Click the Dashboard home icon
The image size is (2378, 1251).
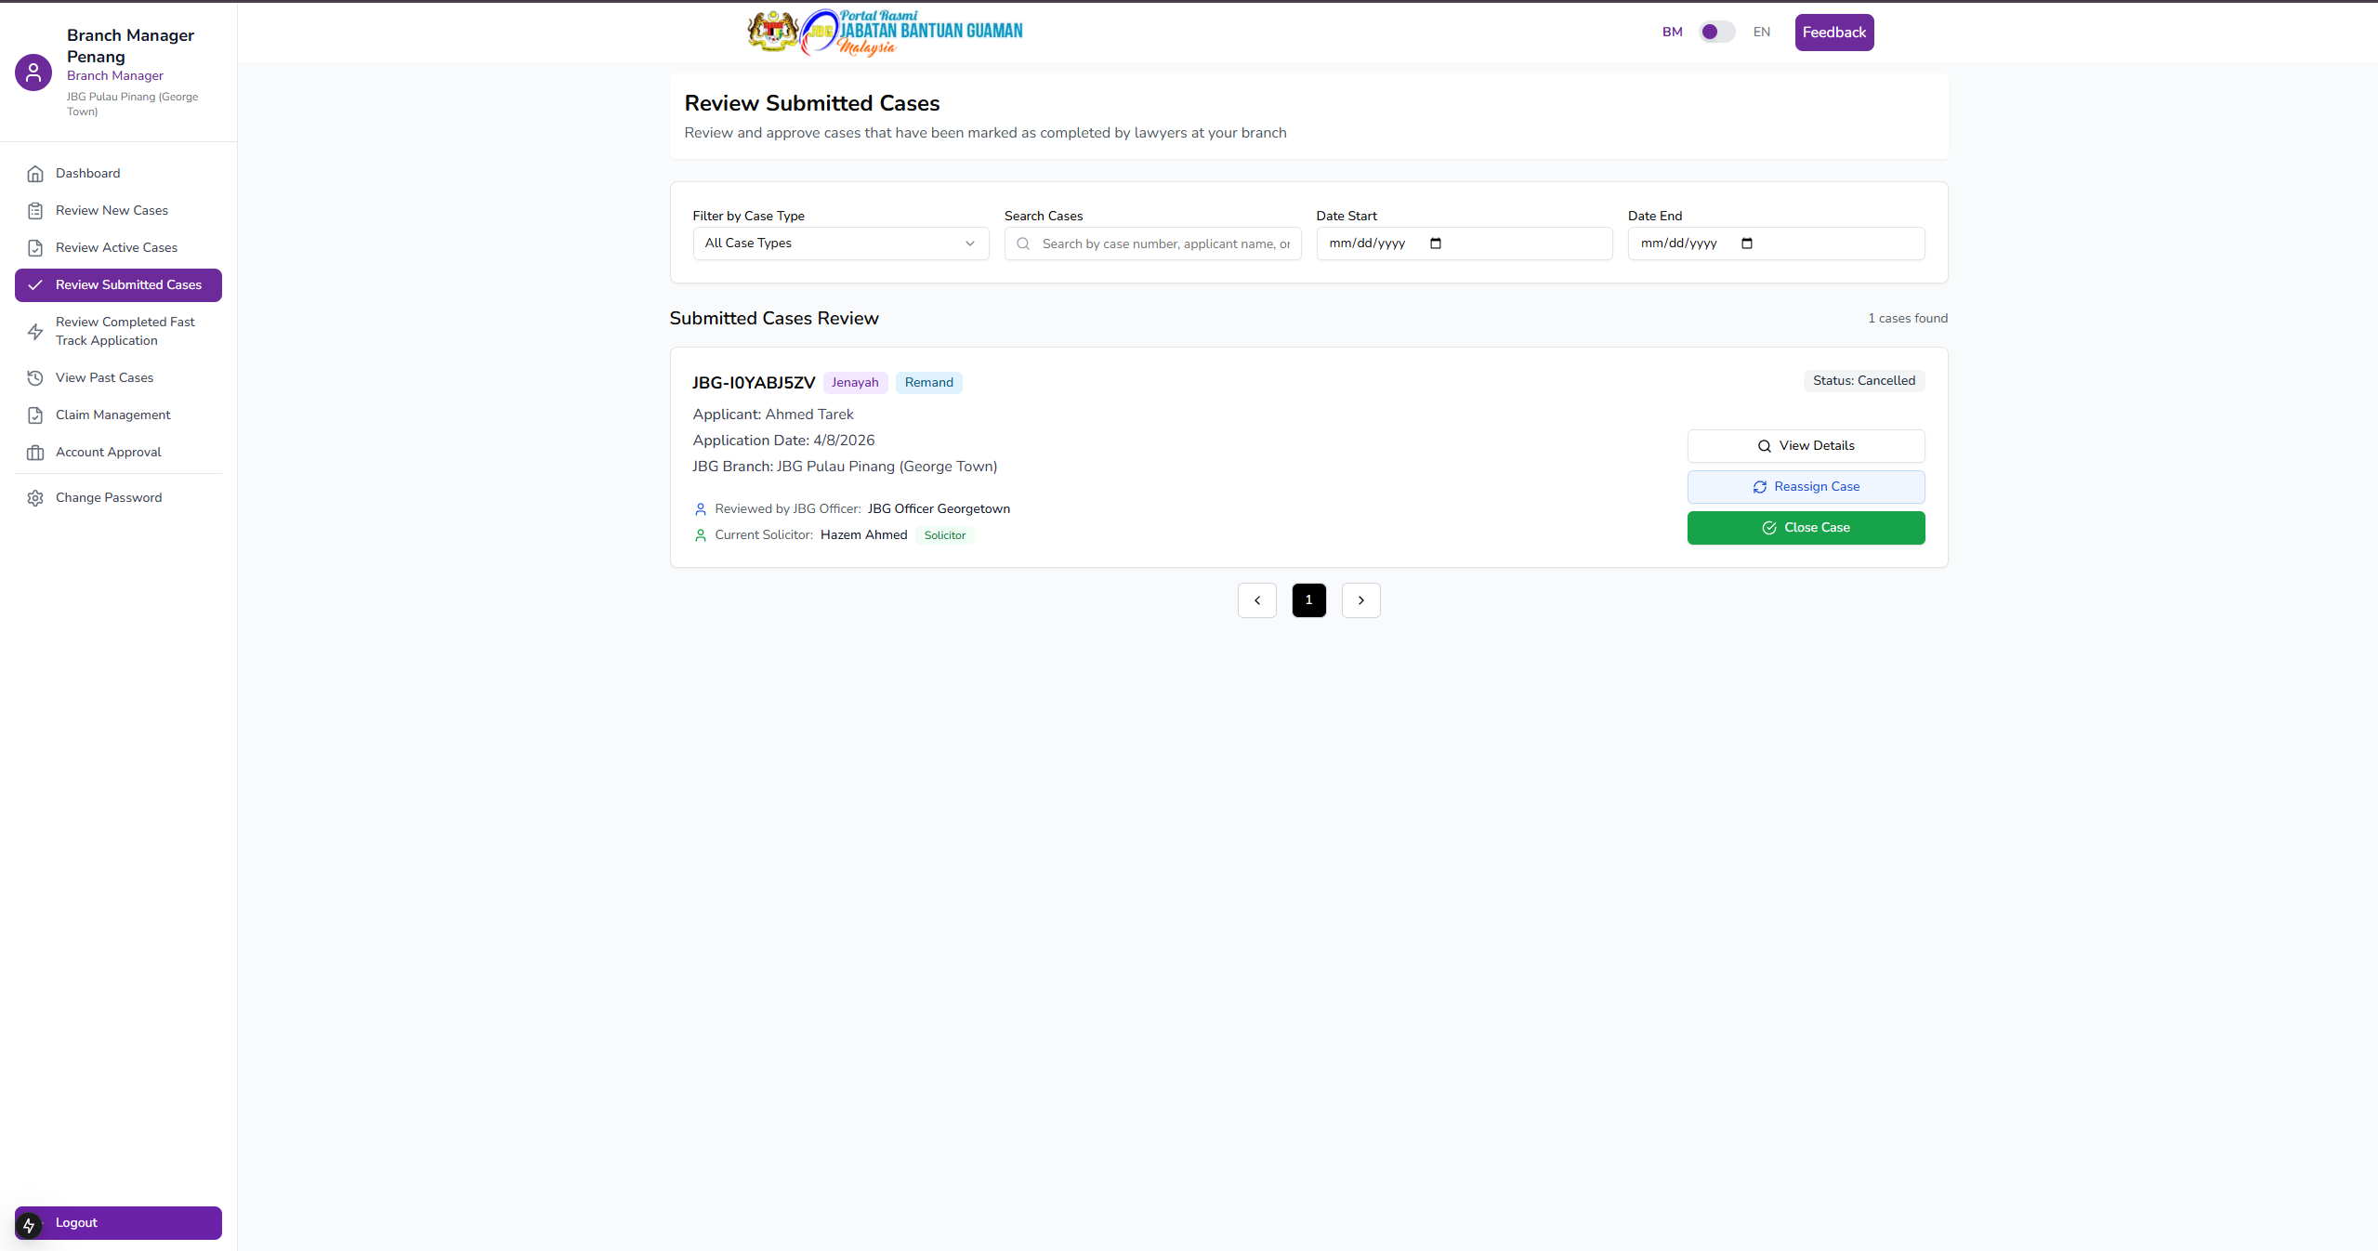click(35, 174)
